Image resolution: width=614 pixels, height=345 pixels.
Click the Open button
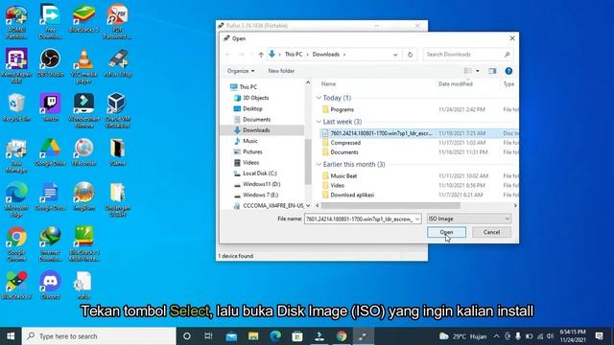(x=446, y=232)
